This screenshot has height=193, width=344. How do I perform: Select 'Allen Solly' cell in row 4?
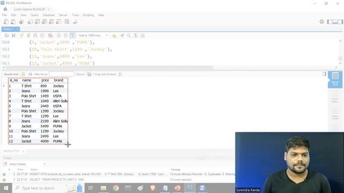(x=60, y=101)
